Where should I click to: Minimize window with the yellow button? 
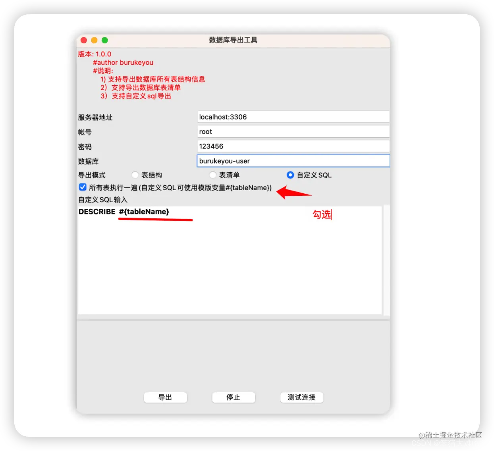coord(94,40)
